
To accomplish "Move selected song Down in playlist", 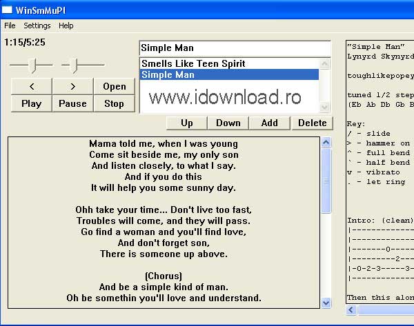I will (228, 123).
